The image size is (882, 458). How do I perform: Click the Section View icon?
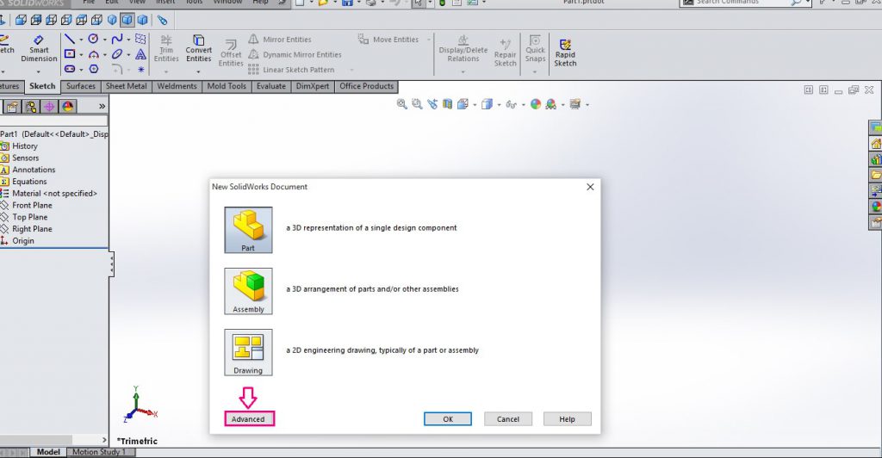[447, 104]
